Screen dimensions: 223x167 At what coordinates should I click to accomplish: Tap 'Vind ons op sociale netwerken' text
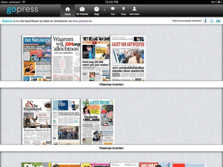(187, 21)
